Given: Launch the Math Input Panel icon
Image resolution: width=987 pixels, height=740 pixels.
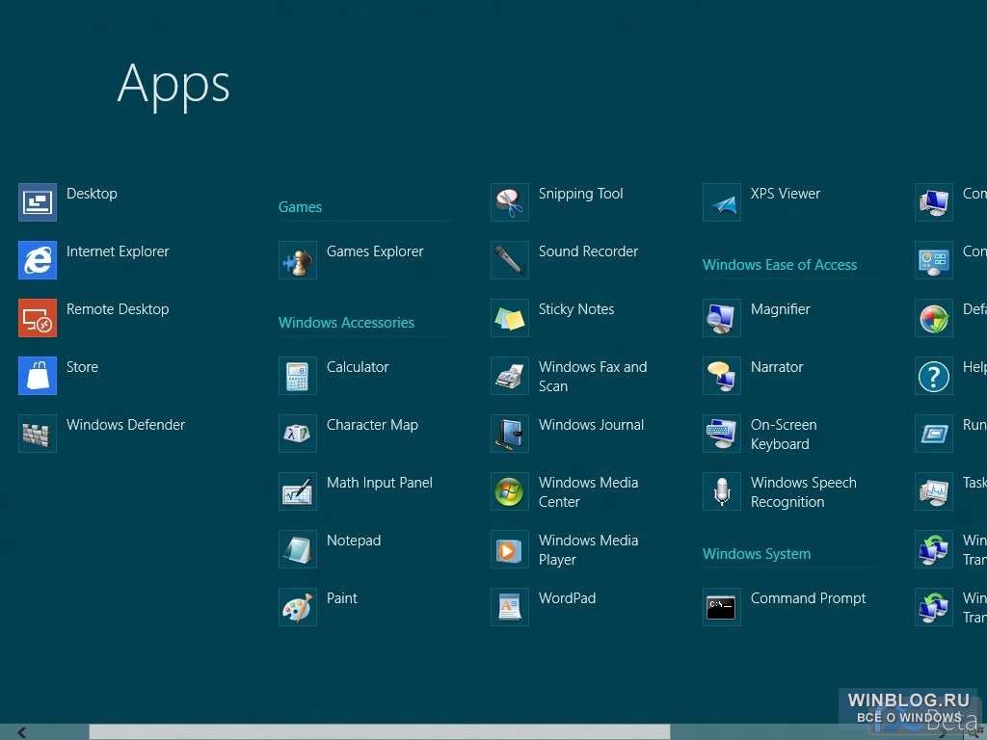Looking at the screenshot, I should (x=298, y=491).
